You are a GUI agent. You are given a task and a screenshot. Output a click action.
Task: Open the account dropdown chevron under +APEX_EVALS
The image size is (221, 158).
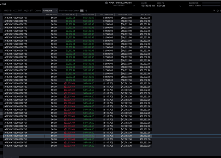(134, 6)
